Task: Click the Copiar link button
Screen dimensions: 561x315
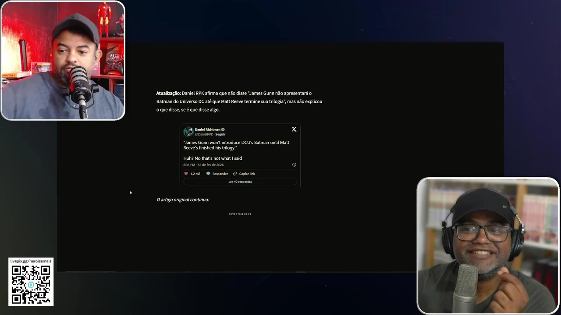Action: click(247, 174)
